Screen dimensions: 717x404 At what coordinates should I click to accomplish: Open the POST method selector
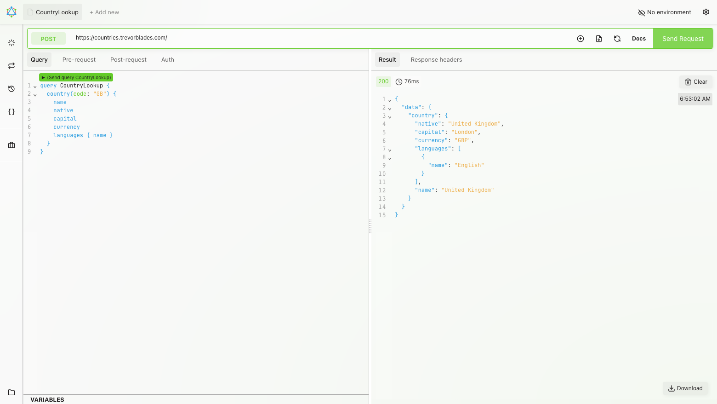pyautogui.click(x=48, y=39)
